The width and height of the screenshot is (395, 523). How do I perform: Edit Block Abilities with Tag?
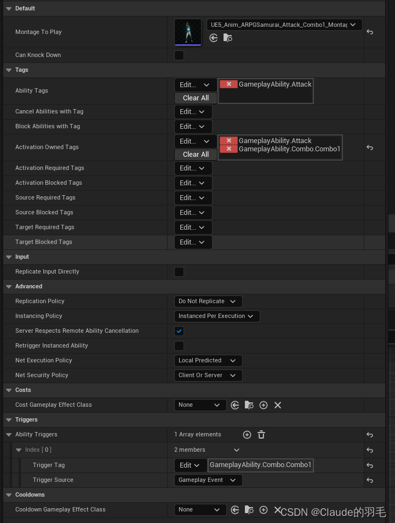tap(193, 127)
